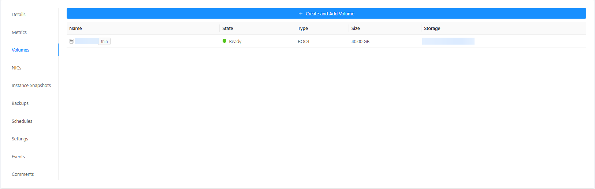Open the blurred storage link in the row
This screenshot has height=189, width=595.
coord(448,41)
